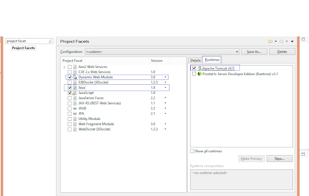Select the WebDoclet (XDoclet) row text
This screenshot has width=309, height=196.
[95, 130]
